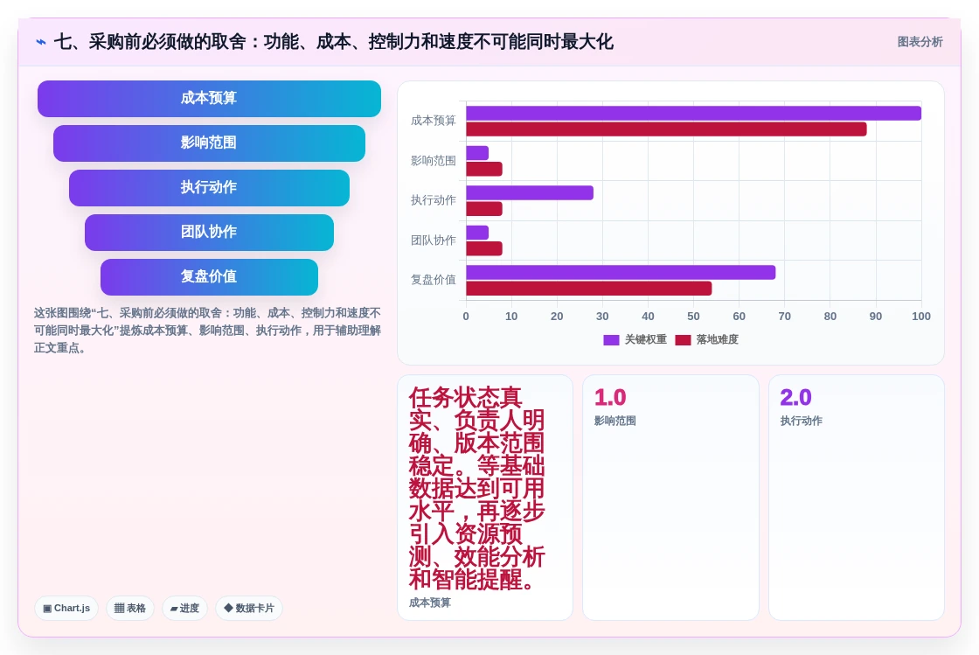Click the 100 tick on x-axis
The height and width of the screenshot is (655, 979).
click(921, 317)
